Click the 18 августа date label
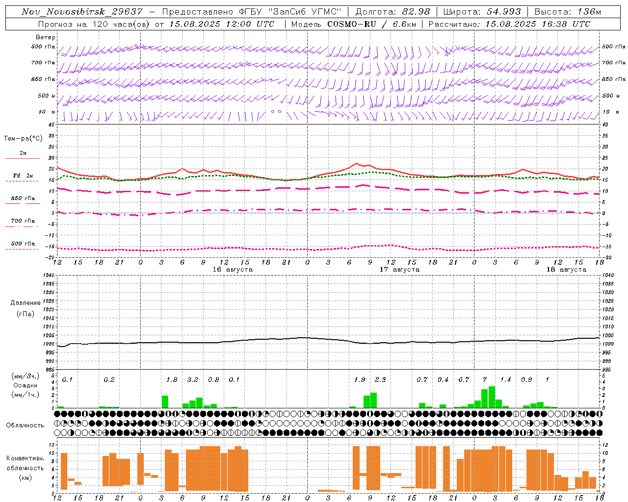The image size is (628, 502). [x=566, y=270]
